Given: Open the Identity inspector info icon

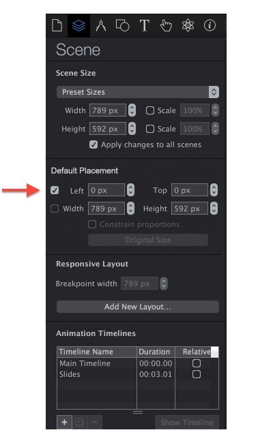Looking at the screenshot, I should click(210, 26).
